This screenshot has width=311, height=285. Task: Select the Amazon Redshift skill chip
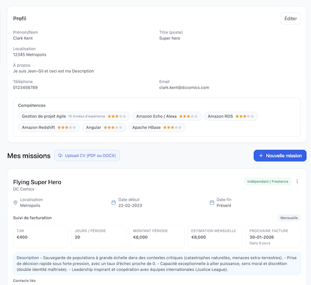pyautogui.click(x=49, y=127)
